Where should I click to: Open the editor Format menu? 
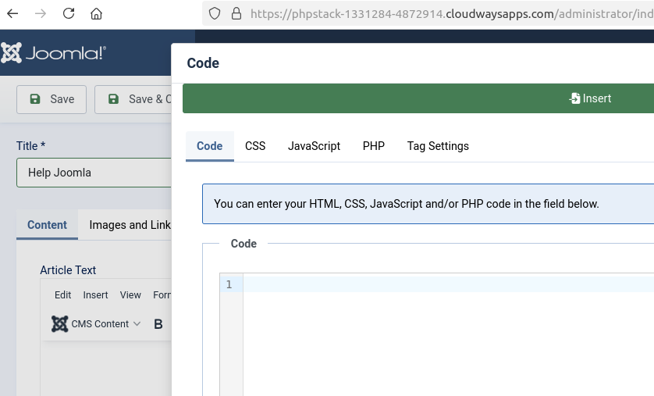(162, 295)
